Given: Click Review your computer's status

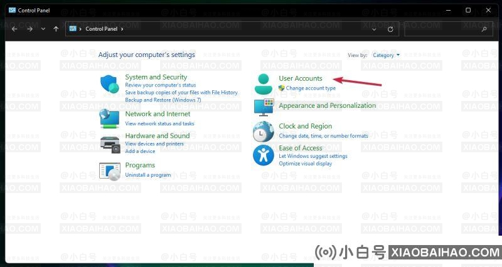Looking at the screenshot, I should [x=161, y=85].
